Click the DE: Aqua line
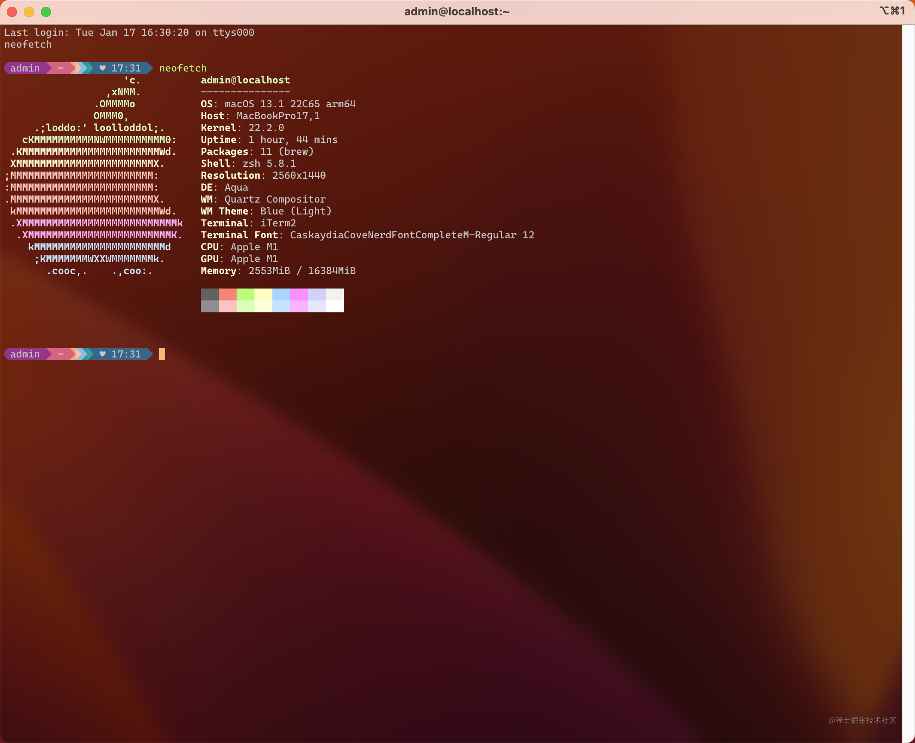This screenshot has width=915, height=743. 225,188
